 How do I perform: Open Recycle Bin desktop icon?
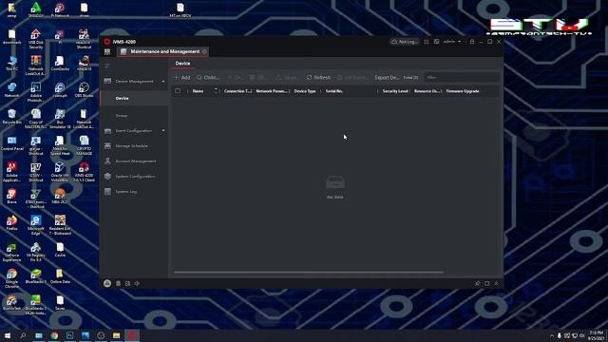[11, 116]
